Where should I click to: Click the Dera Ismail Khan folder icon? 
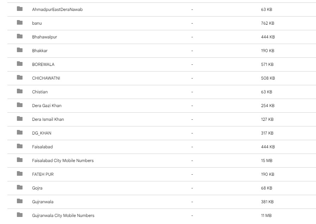click(20, 119)
